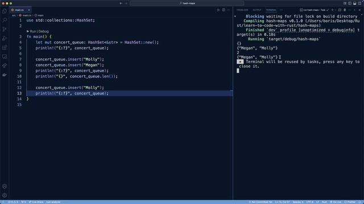Screen dimensions: 364x204
Task: Split the editor to the right
Action: coord(224,10)
